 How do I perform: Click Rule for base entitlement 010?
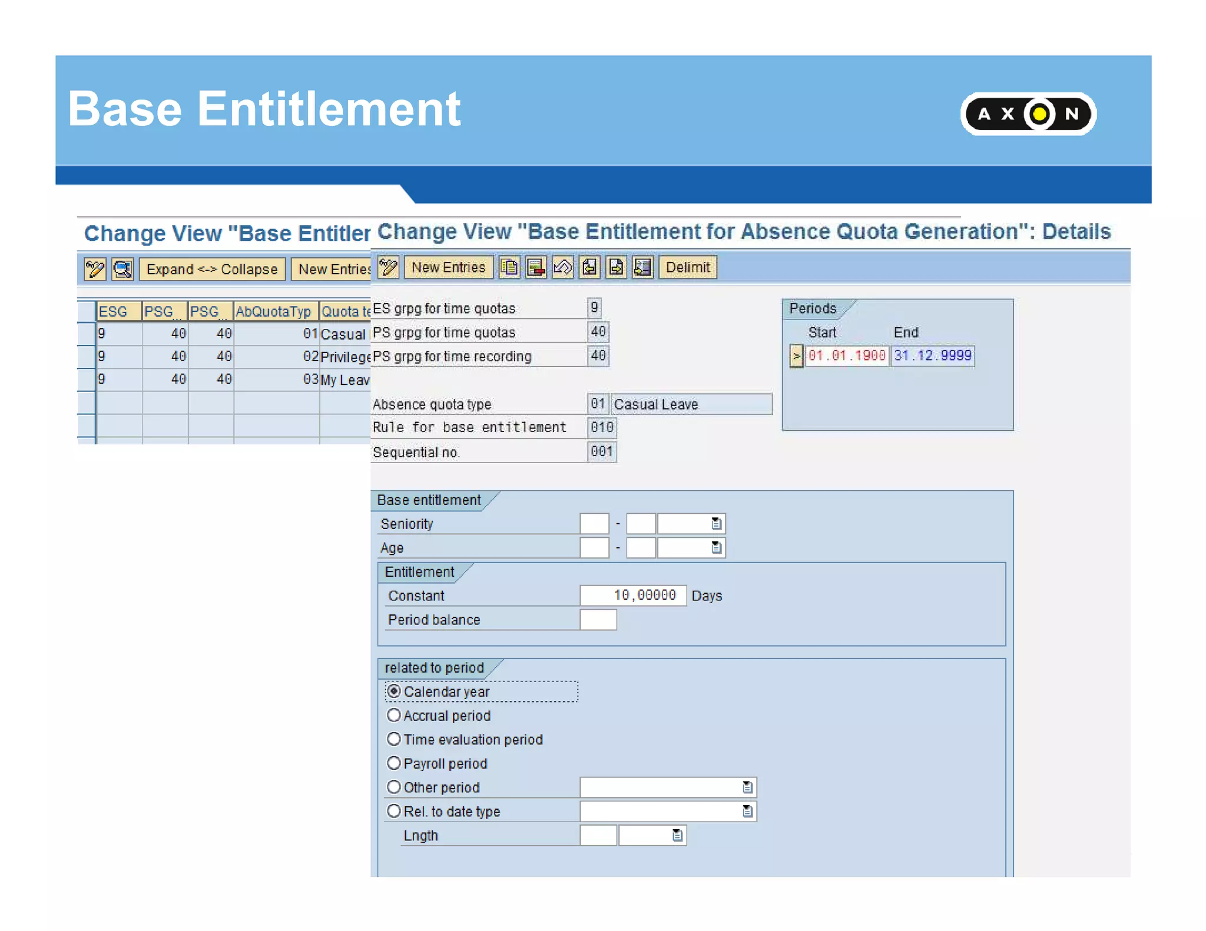point(602,427)
